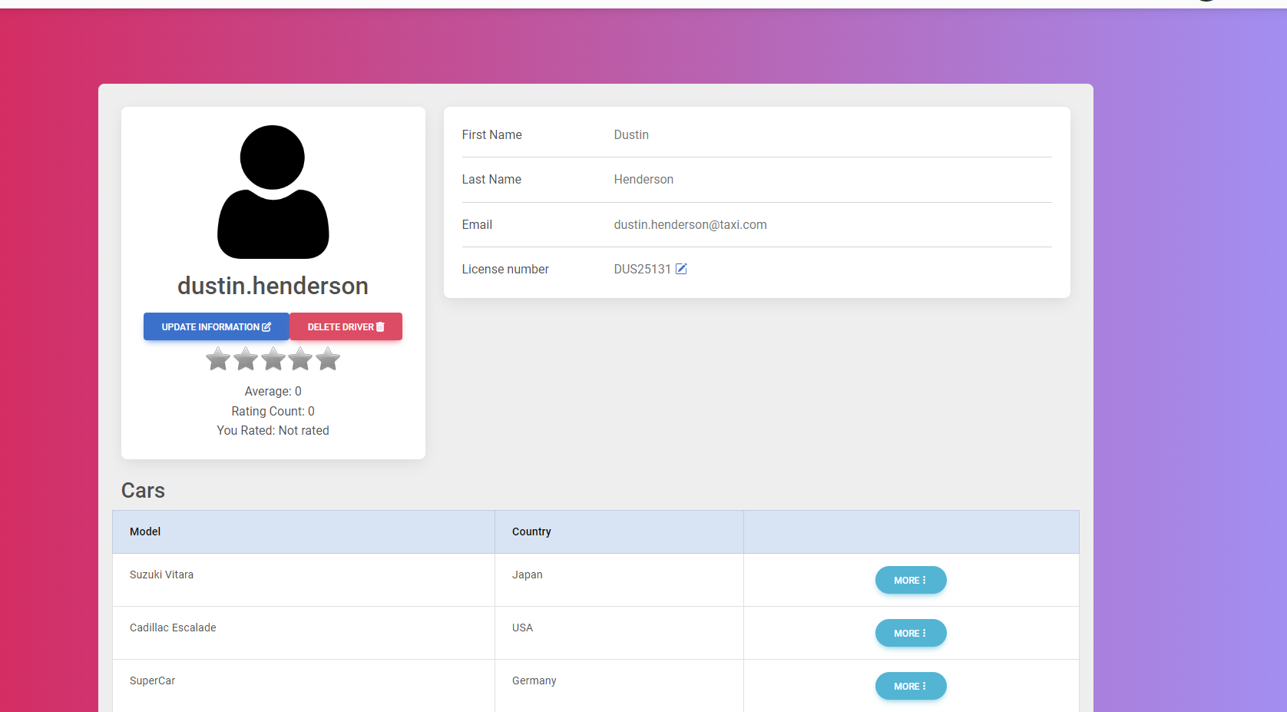Click the trash icon on Delete Driver button

point(382,326)
